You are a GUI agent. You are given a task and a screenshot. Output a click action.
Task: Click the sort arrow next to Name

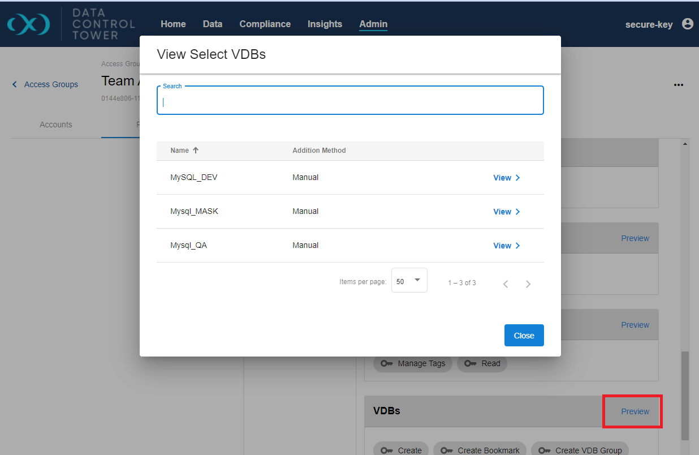tap(196, 151)
